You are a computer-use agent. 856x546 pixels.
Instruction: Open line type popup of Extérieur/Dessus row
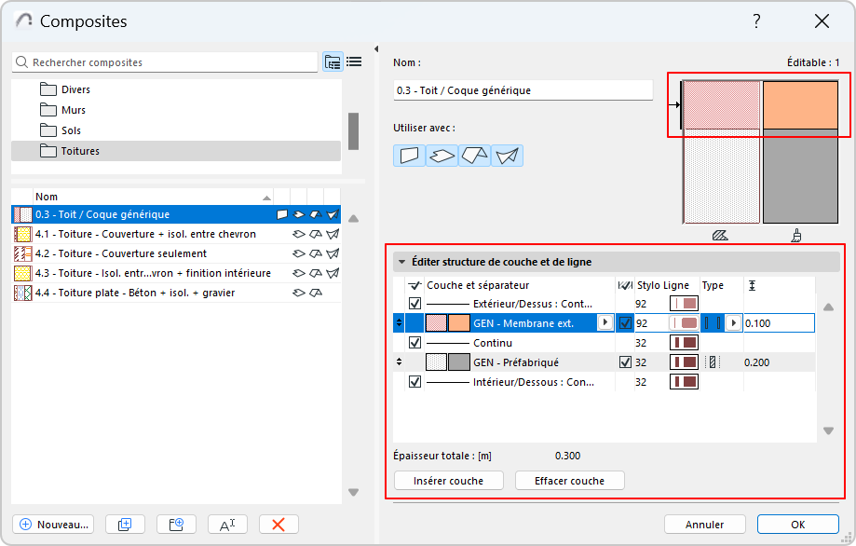[684, 304]
